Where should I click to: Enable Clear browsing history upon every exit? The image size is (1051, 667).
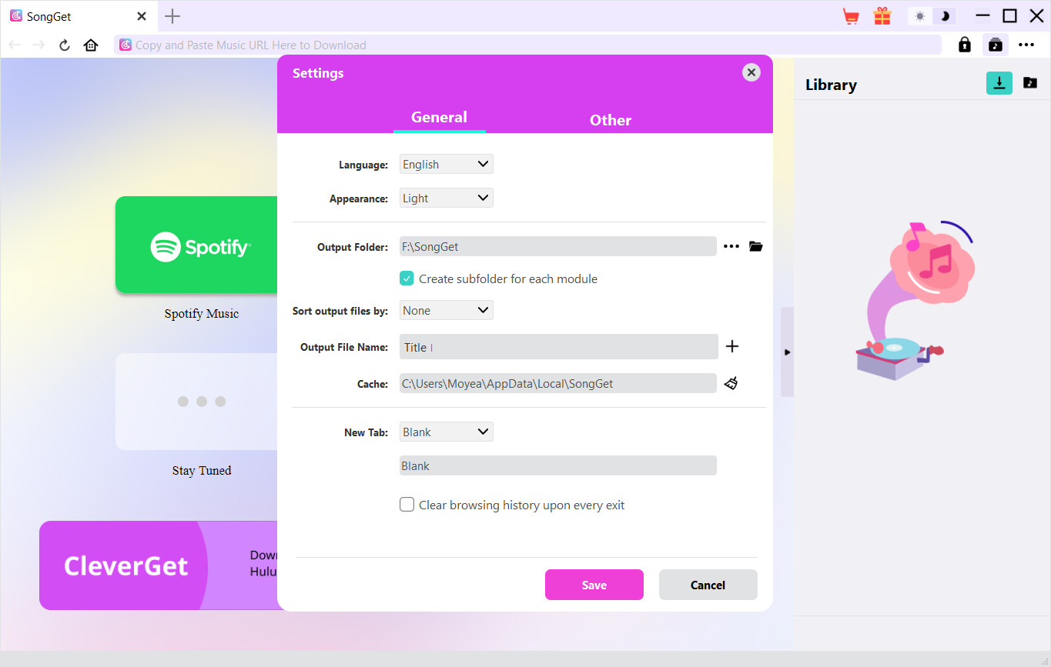[407, 505]
